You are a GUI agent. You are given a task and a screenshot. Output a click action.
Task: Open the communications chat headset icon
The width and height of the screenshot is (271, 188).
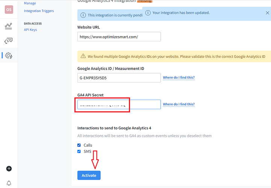[9, 41]
